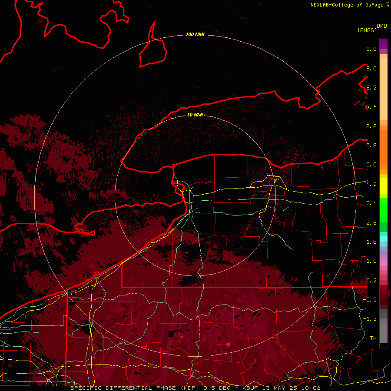This screenshot has height=391, width=391.
Task: Click the 4.2 legend value
Action: pyautogui.click(x=371, y=184)
